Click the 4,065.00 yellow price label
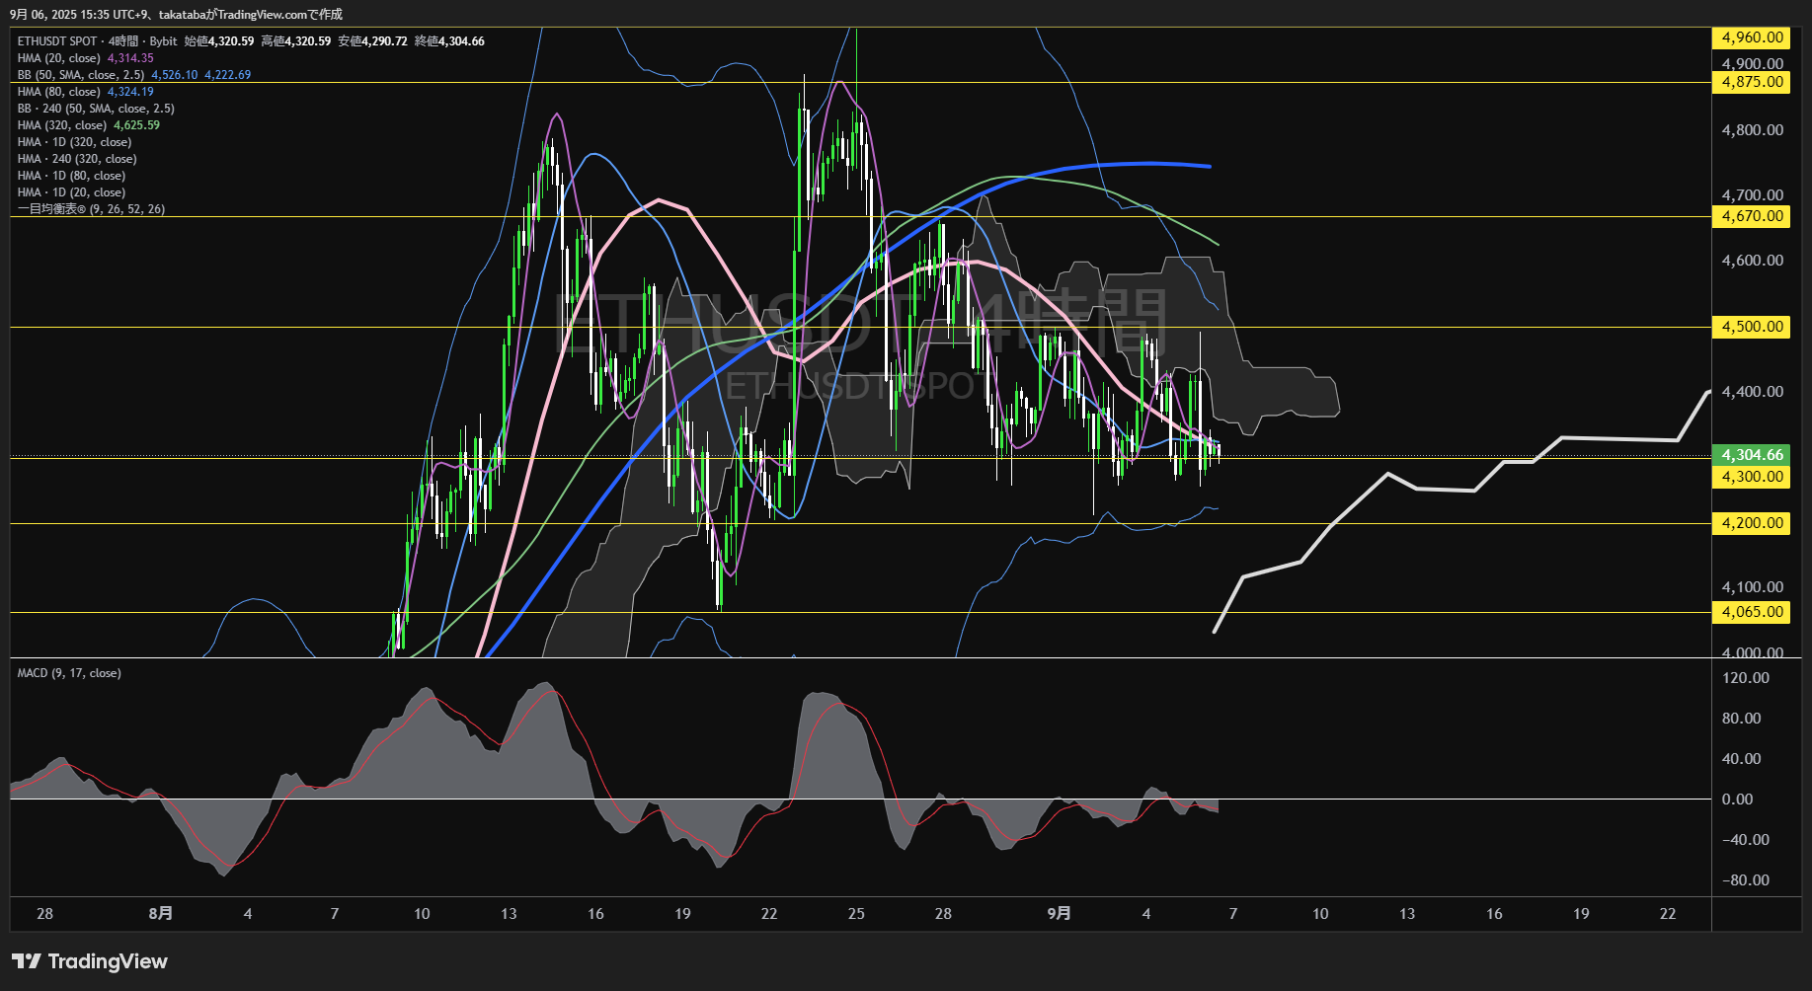 [x=1752, y=612]
